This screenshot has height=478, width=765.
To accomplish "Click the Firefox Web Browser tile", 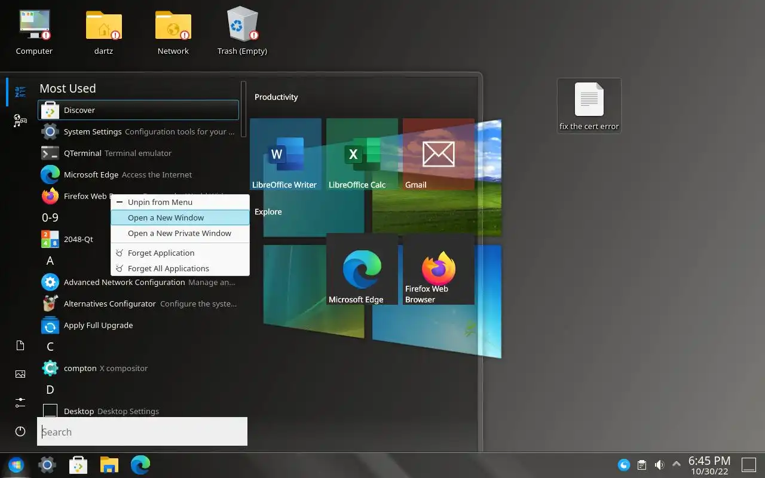I will pos(439,269).
